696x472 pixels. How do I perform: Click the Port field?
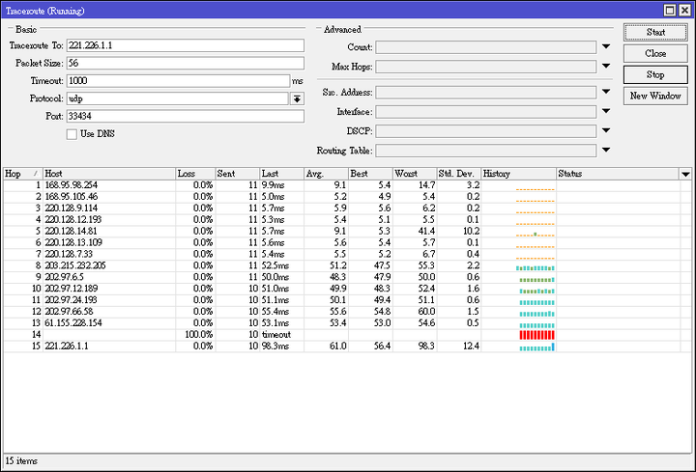click(186, 116)
